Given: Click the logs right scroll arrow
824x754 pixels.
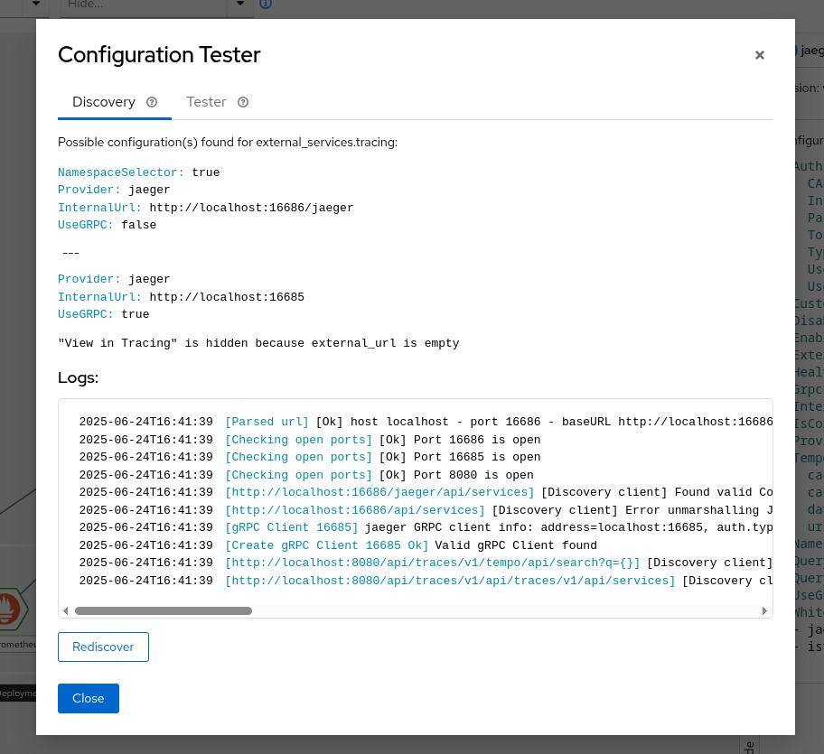Looking at the screenshot, I should click(x=764, y=610).
